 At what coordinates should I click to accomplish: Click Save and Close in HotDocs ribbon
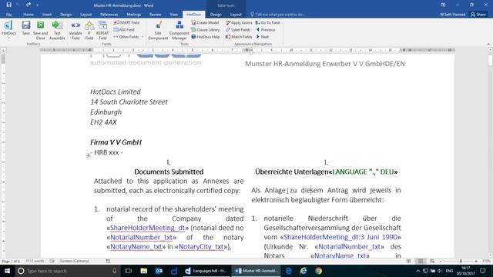click(x=40, y=30)
